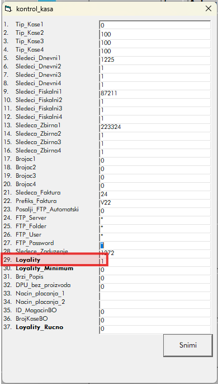The width and height of the screenshot is (218, 384).
Task: Click the kontrol_kasa window title icon
Action: click(8, 9)
